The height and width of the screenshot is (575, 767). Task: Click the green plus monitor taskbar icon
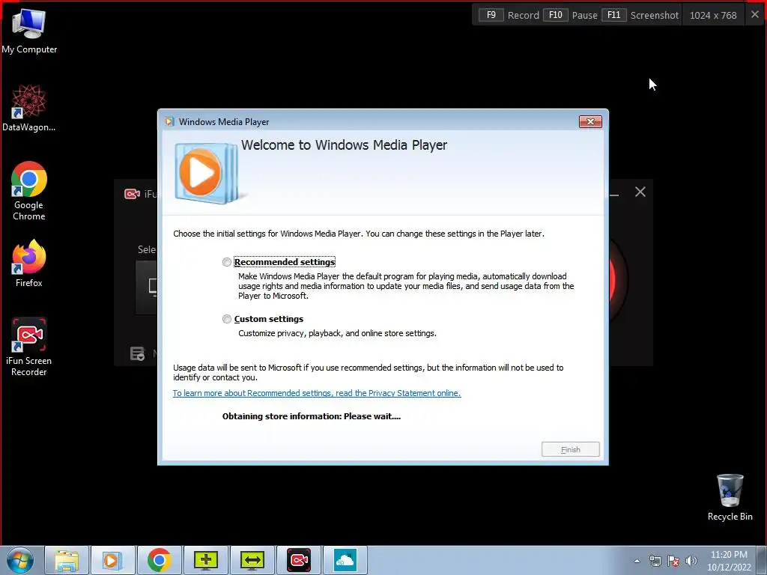pyautogui.click(x=205, y=560)
